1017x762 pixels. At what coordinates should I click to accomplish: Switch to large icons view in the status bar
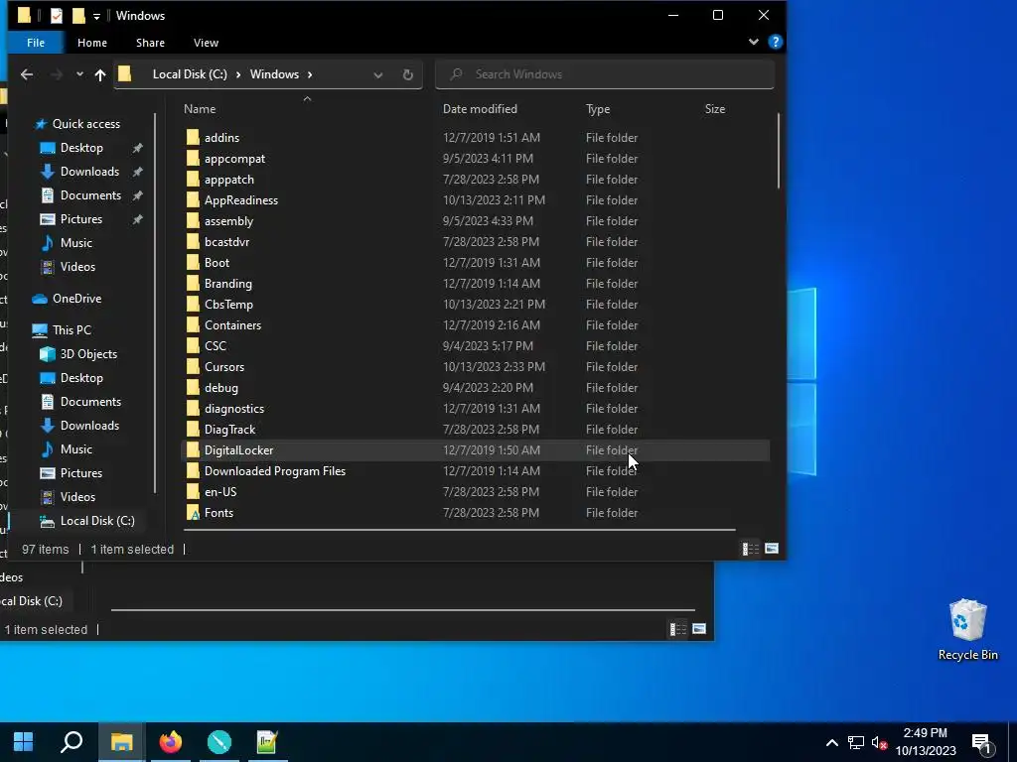771,549
